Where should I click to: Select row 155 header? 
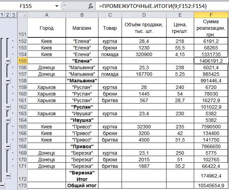(x=22, y=61)
